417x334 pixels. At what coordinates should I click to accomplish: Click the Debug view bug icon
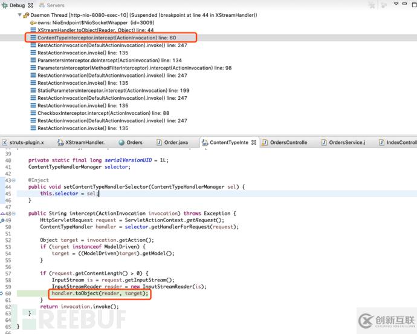[x=4, y=5]
